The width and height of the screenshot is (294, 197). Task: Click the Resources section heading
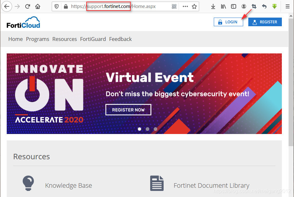32,156
